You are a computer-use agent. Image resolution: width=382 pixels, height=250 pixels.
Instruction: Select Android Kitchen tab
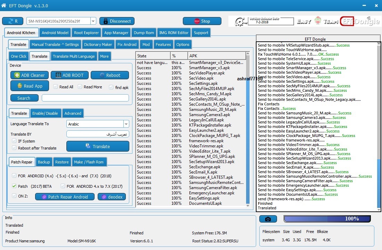point(21,33)
